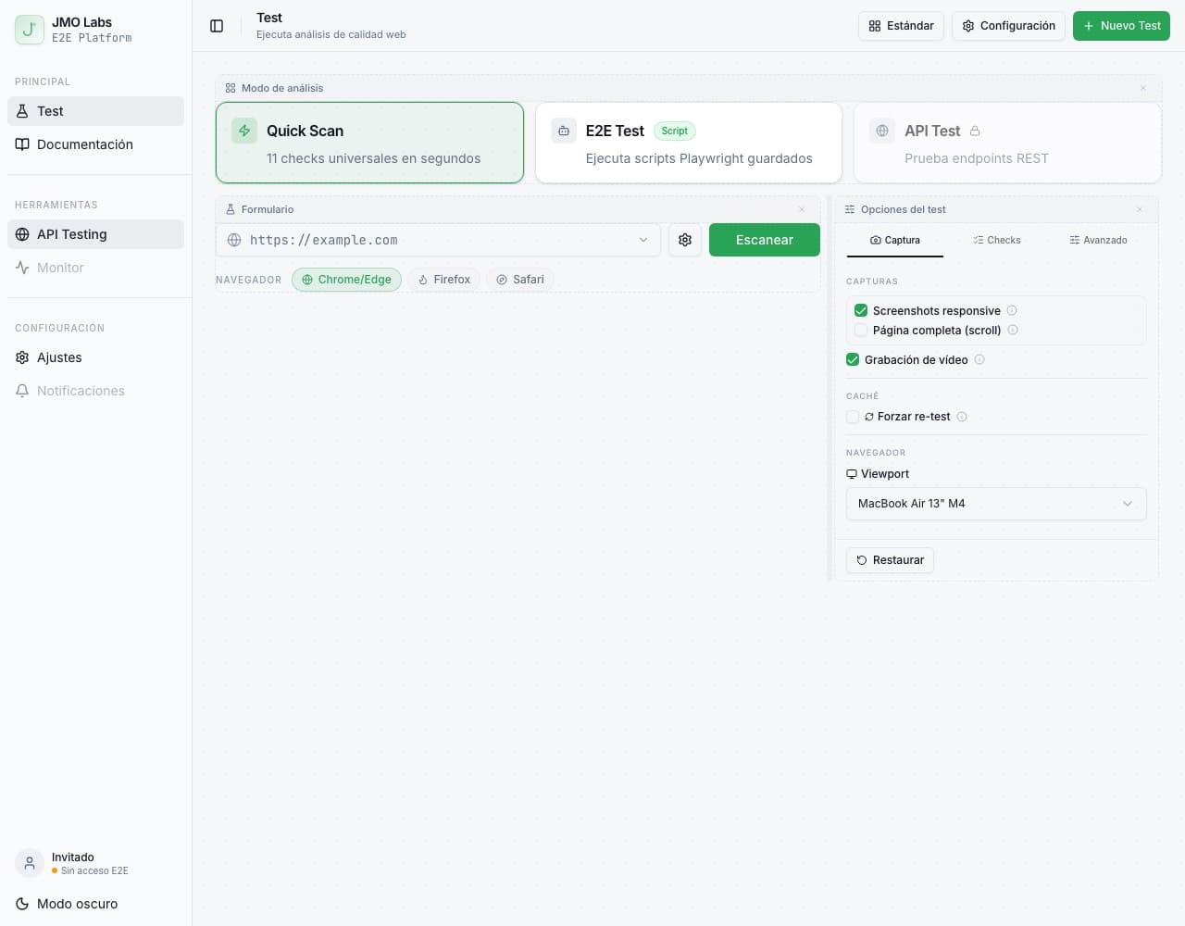
Task: Enable Página completa (scroll) checkbox
Action: (861, 330)
